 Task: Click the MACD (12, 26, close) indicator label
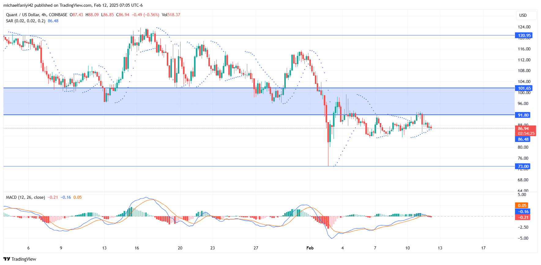point(25,197)
